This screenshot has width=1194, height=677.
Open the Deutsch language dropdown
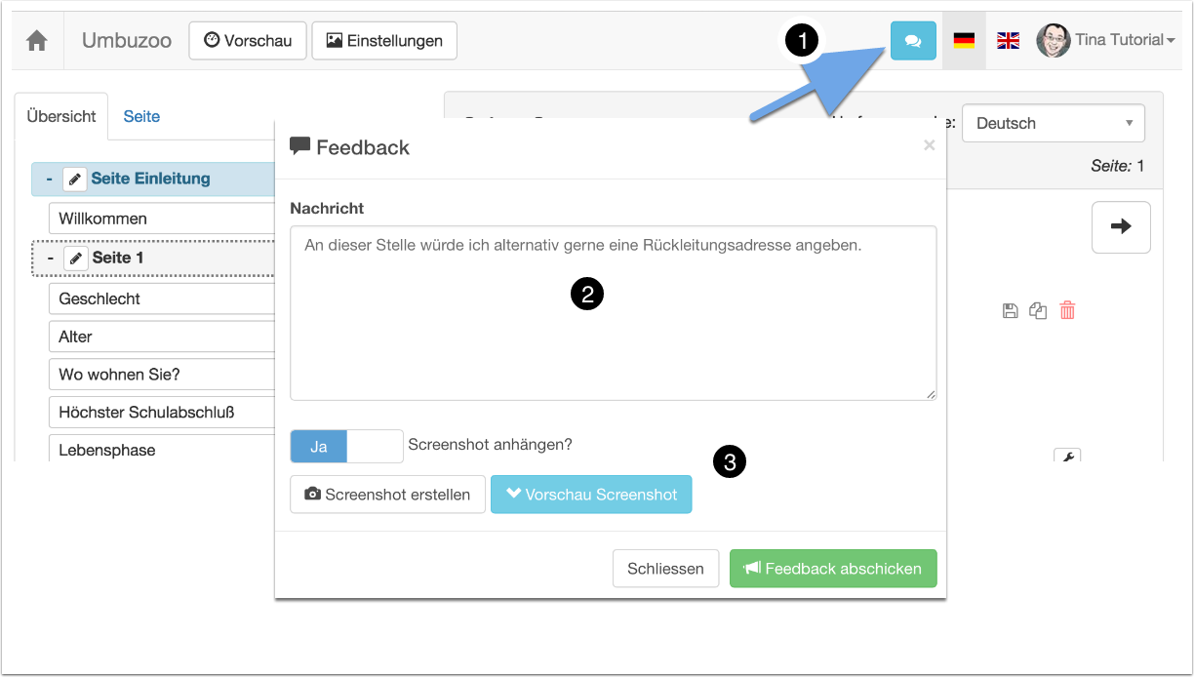coord(1053,124)
